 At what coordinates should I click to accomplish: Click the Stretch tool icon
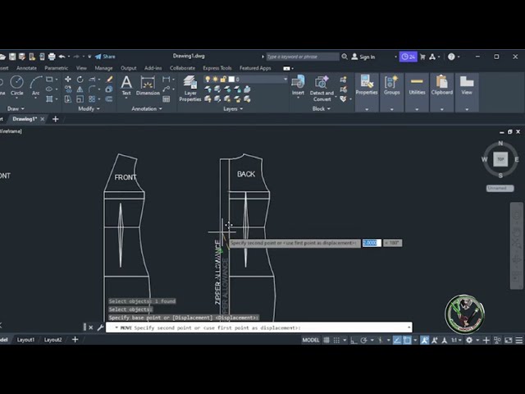pyautogui.click(x=68, y=98)
